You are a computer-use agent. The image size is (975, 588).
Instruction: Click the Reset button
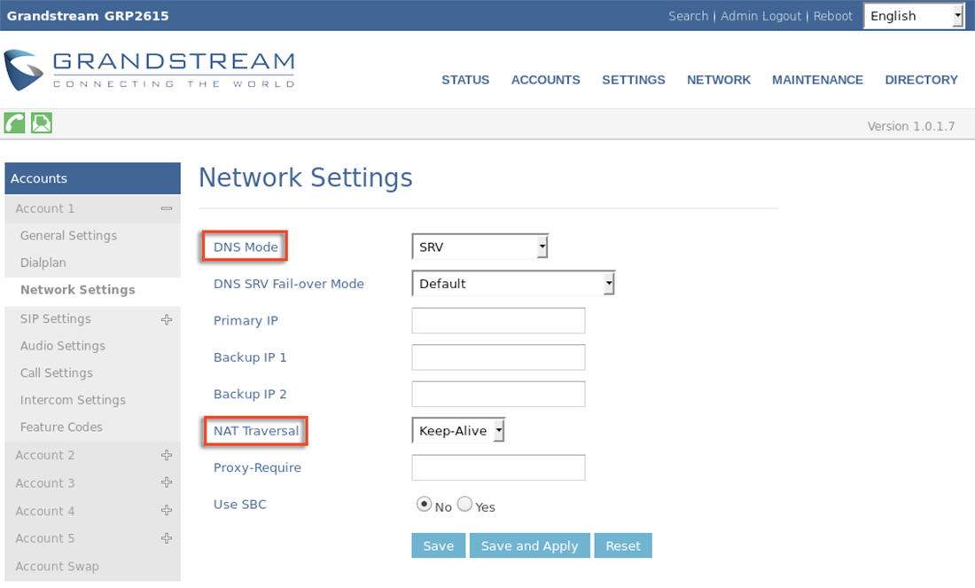click(x=623, y=545)
